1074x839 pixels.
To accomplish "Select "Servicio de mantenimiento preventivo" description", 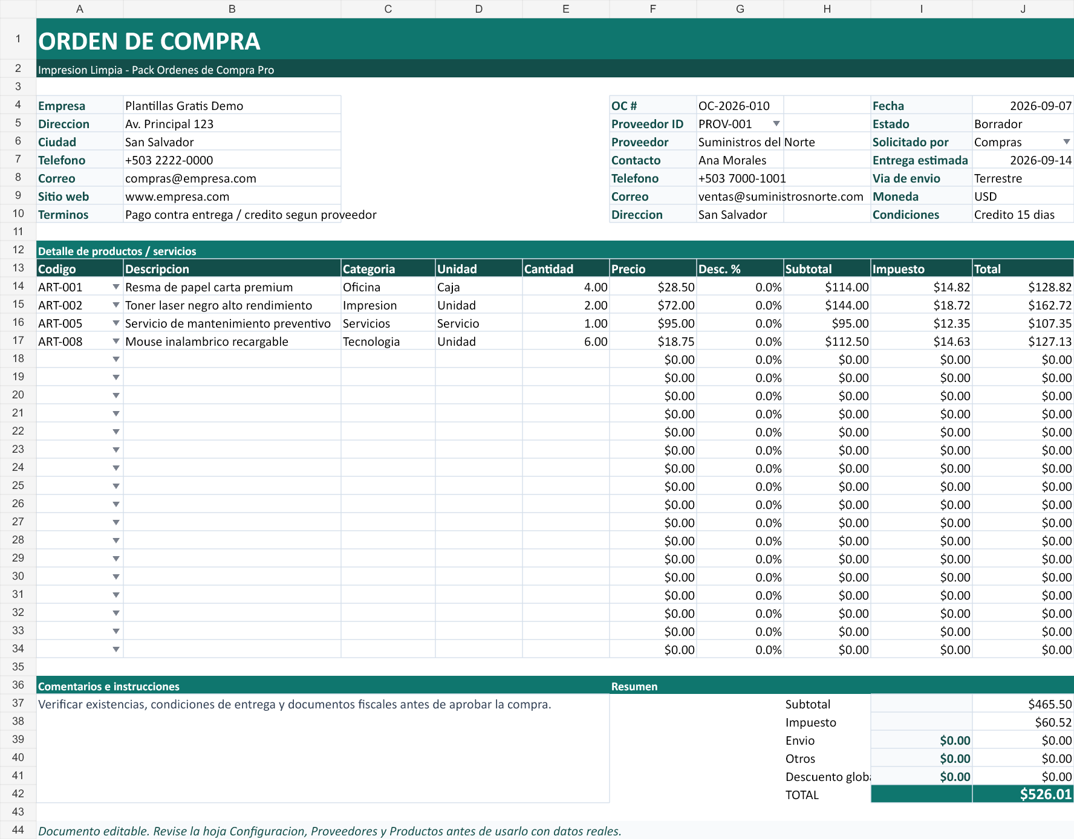I will pyautogui.click(x=232, y=323).
